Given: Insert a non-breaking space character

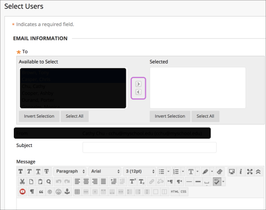Looking at the screenshot, I should [207, 182].
